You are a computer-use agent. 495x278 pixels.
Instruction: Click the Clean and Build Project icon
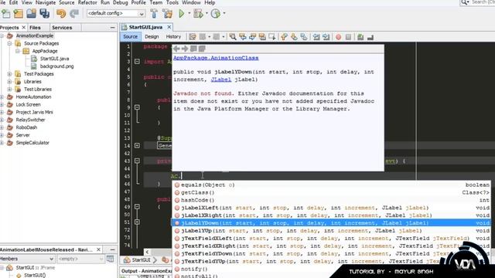coord(168,14)
